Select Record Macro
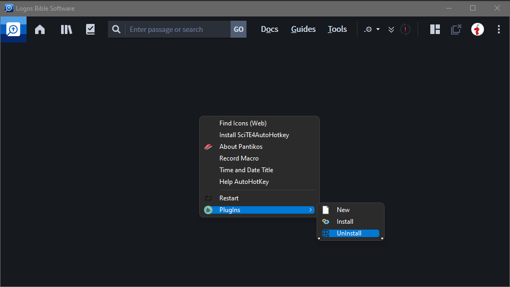The image size is (510, 287). pyautogui.click(x=259, y=158)
